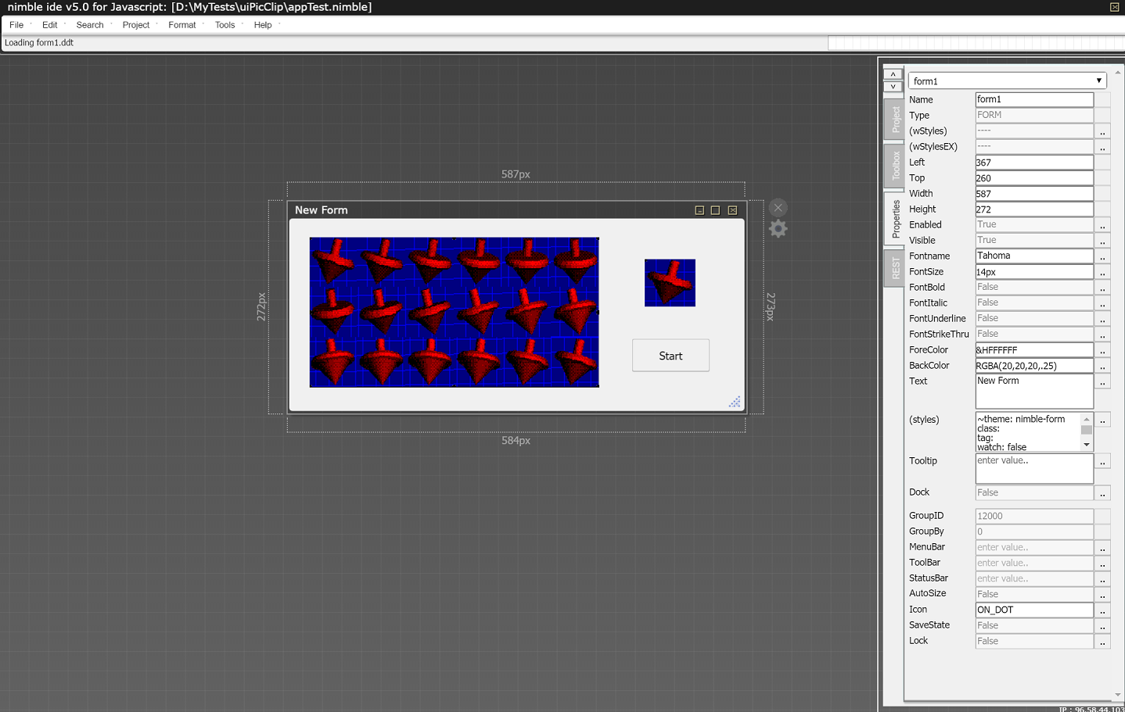
Task: Click the down arrow above the side tabs
Action: [x=893, y=86]
